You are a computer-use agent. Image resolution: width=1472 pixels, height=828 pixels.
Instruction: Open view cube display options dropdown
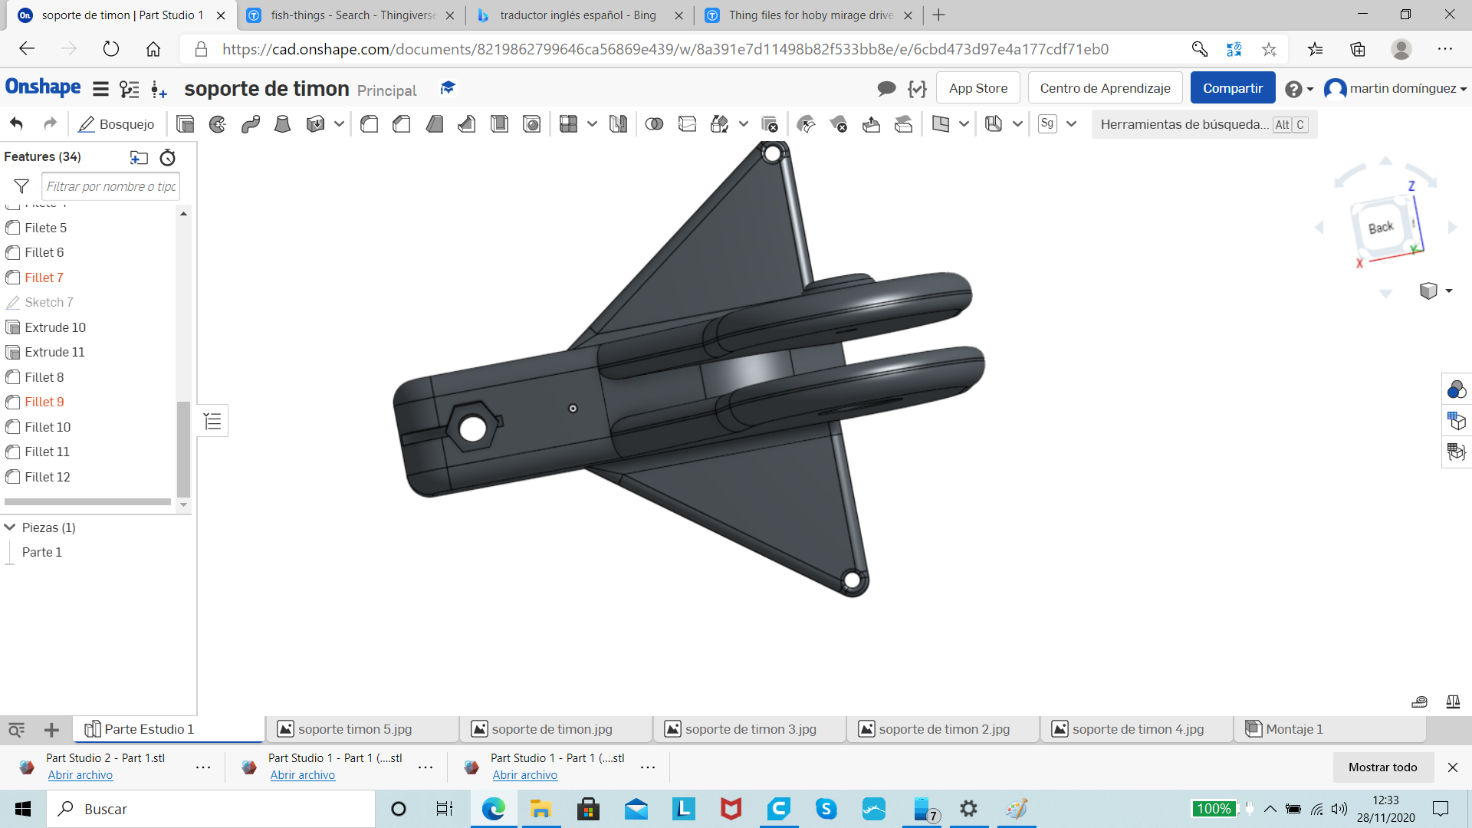coord(1436,291)
